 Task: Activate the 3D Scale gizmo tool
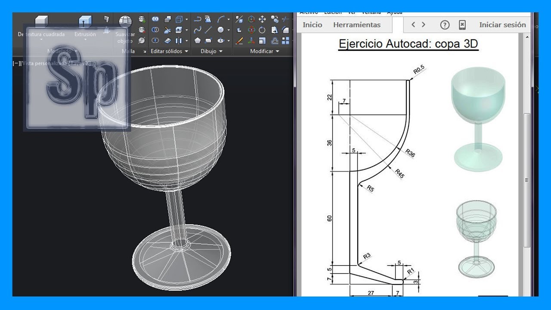point(251,40)
